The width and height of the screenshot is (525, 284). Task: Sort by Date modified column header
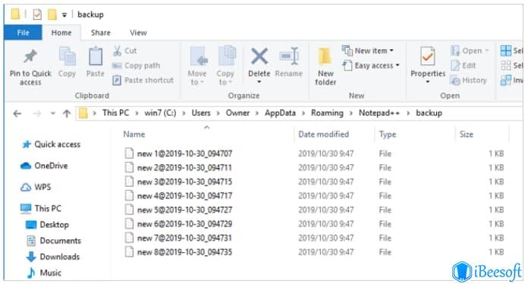tap(323, 134)
